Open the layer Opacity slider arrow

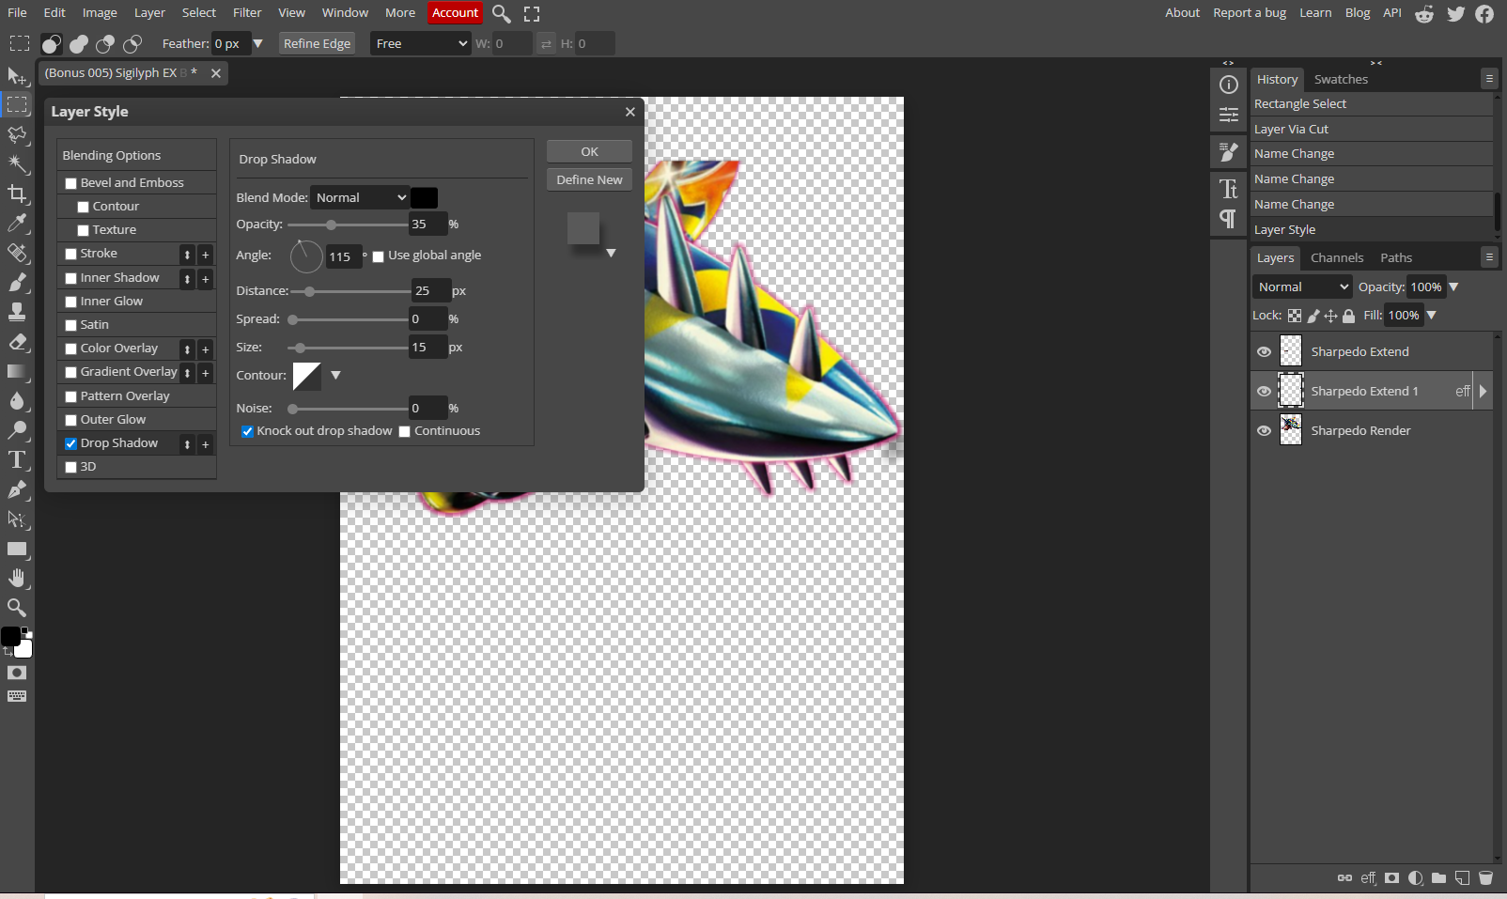click(1453, 287)
